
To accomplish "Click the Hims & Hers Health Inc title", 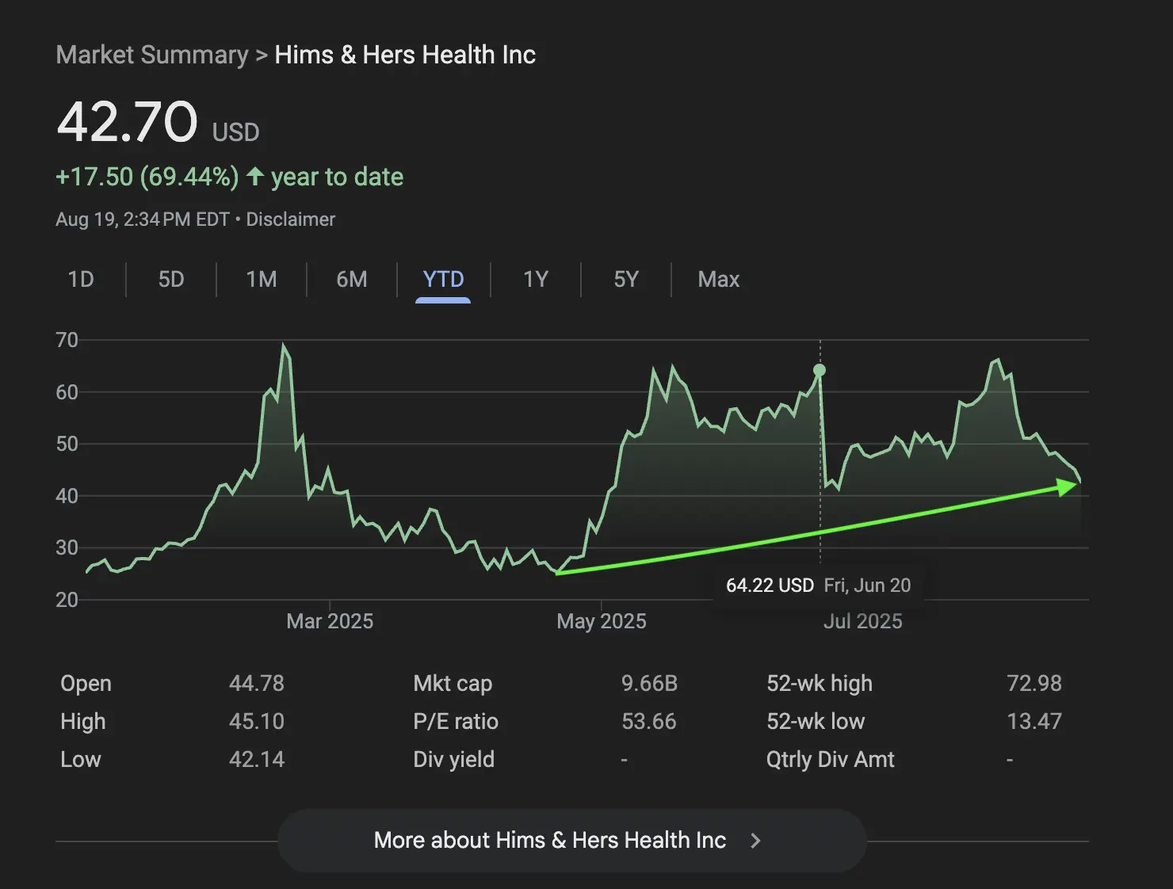I will click(405, 55).
